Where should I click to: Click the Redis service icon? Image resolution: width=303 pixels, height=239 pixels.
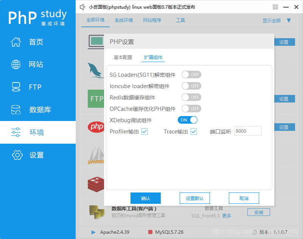[96, 184]
